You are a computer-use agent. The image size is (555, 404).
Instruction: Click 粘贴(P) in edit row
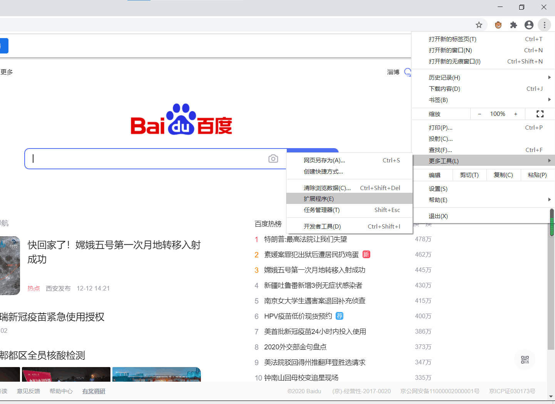coord(538,175)
